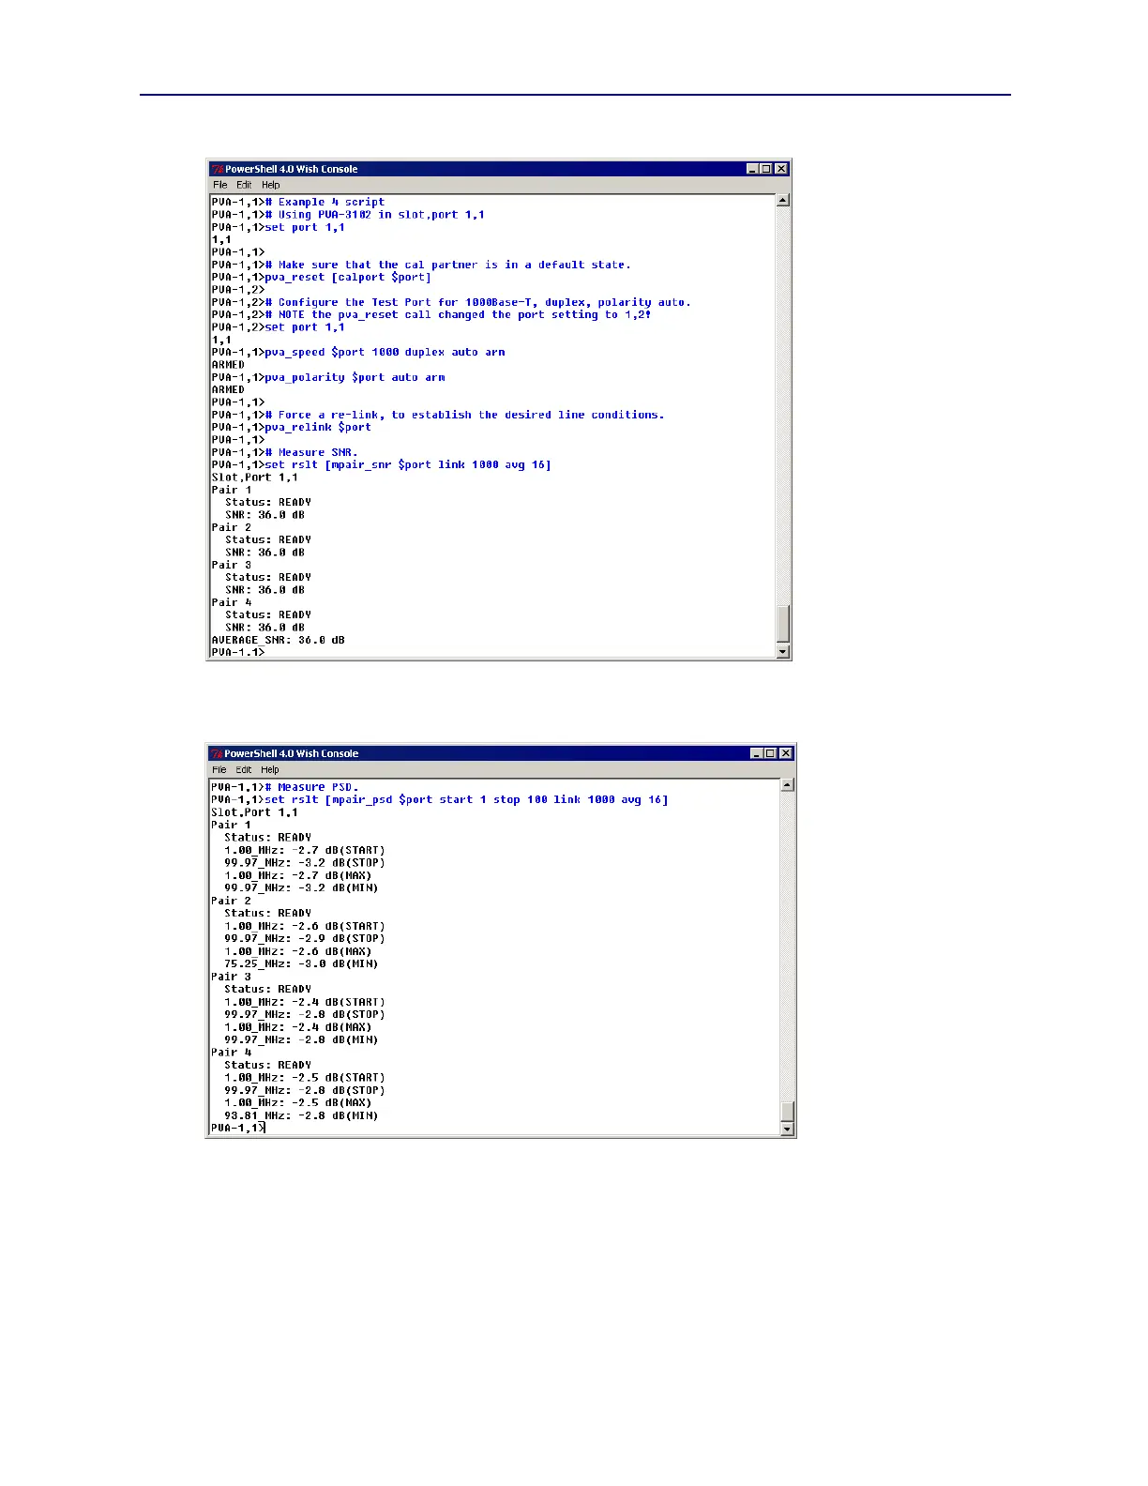Click the '# Example 4 script' comment line

point(325,202)
